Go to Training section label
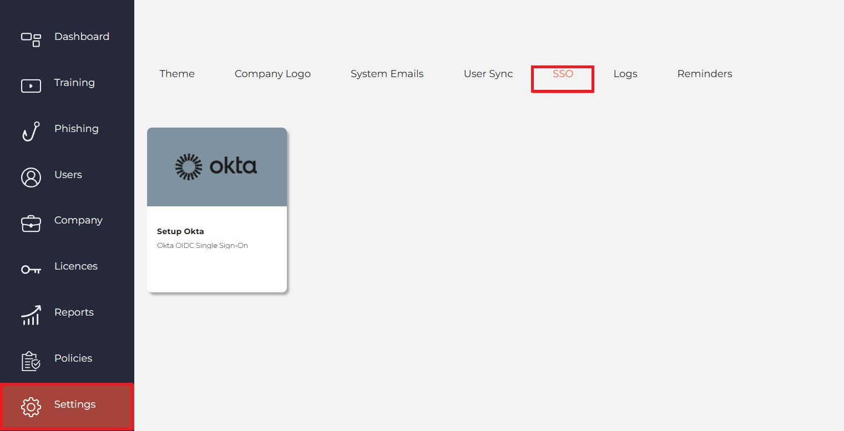844x431 pixels. pos(74,83)
